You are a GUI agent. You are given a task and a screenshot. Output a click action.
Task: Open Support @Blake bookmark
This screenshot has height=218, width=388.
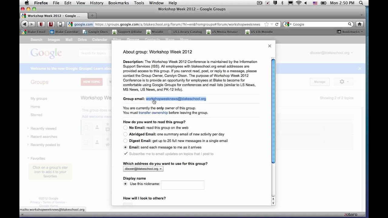127,32
